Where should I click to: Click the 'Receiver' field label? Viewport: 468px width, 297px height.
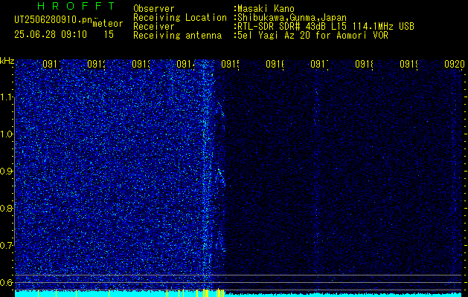point(154,27)
